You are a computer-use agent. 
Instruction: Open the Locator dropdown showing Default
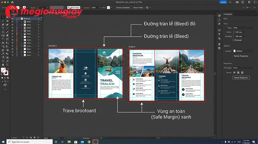tap(244, 51)
